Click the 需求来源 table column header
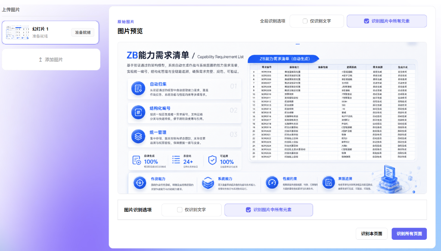The height and width of the screenshot is (251, 441). pos(377,67)
